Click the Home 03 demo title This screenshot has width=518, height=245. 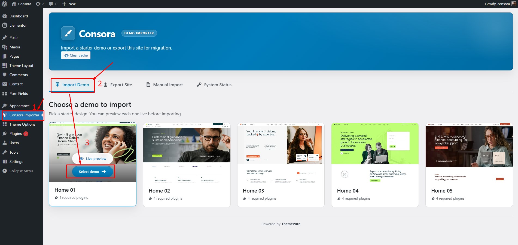coord(253,191)
